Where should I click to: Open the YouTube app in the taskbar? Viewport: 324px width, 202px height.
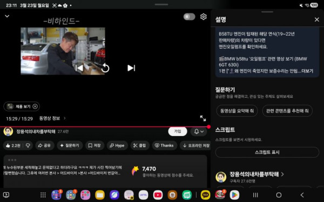pos(158,195)
